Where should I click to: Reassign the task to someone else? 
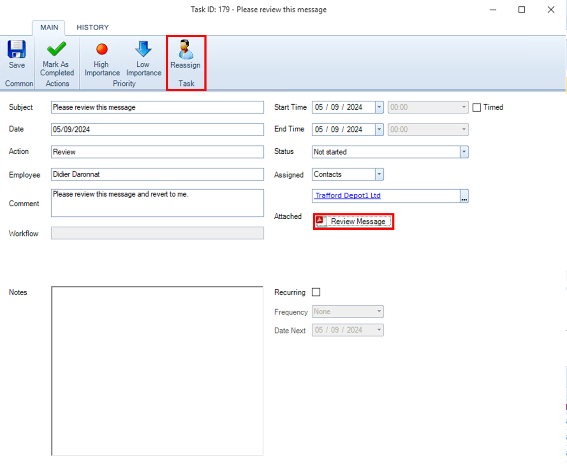[185, 55]
